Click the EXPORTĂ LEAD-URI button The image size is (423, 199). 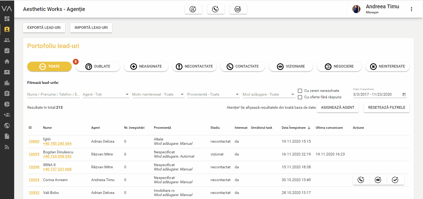point(44,28)
